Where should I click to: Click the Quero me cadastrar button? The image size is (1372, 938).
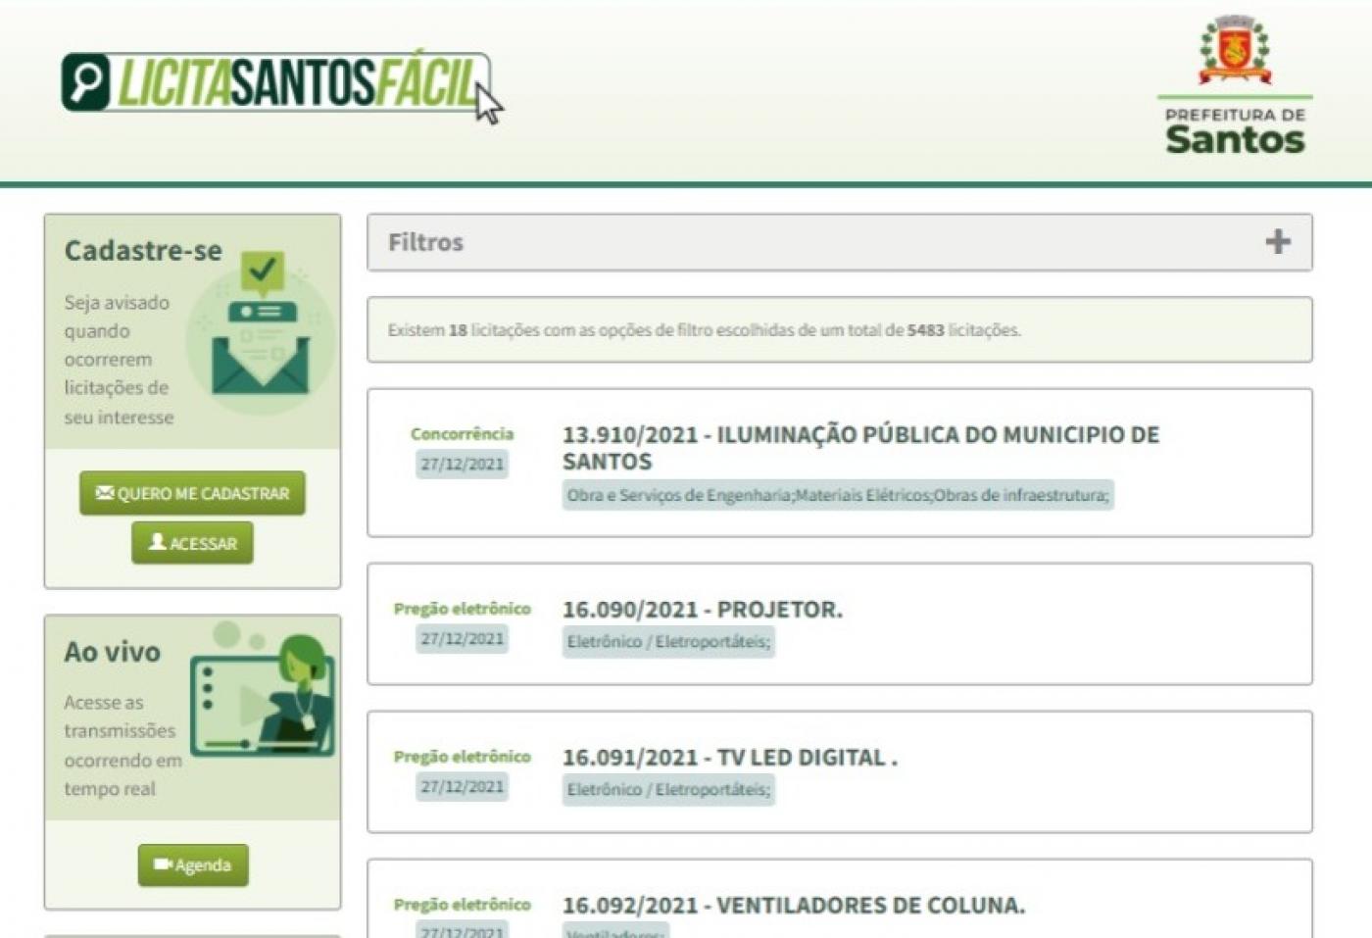coord(192,493)
